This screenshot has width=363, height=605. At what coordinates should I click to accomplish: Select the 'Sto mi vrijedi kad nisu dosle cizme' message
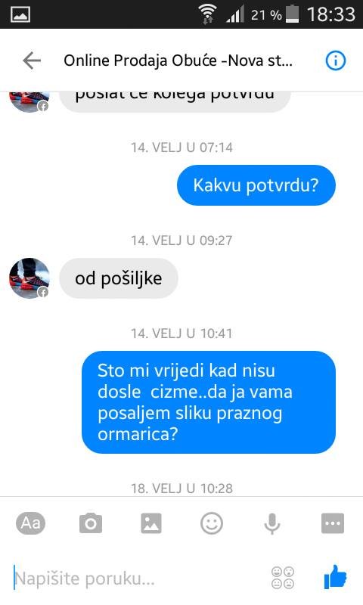(x=209, y=402)
